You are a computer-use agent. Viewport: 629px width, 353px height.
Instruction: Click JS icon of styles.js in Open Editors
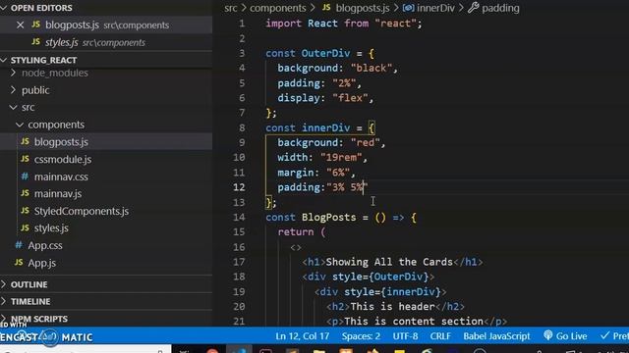35,41
